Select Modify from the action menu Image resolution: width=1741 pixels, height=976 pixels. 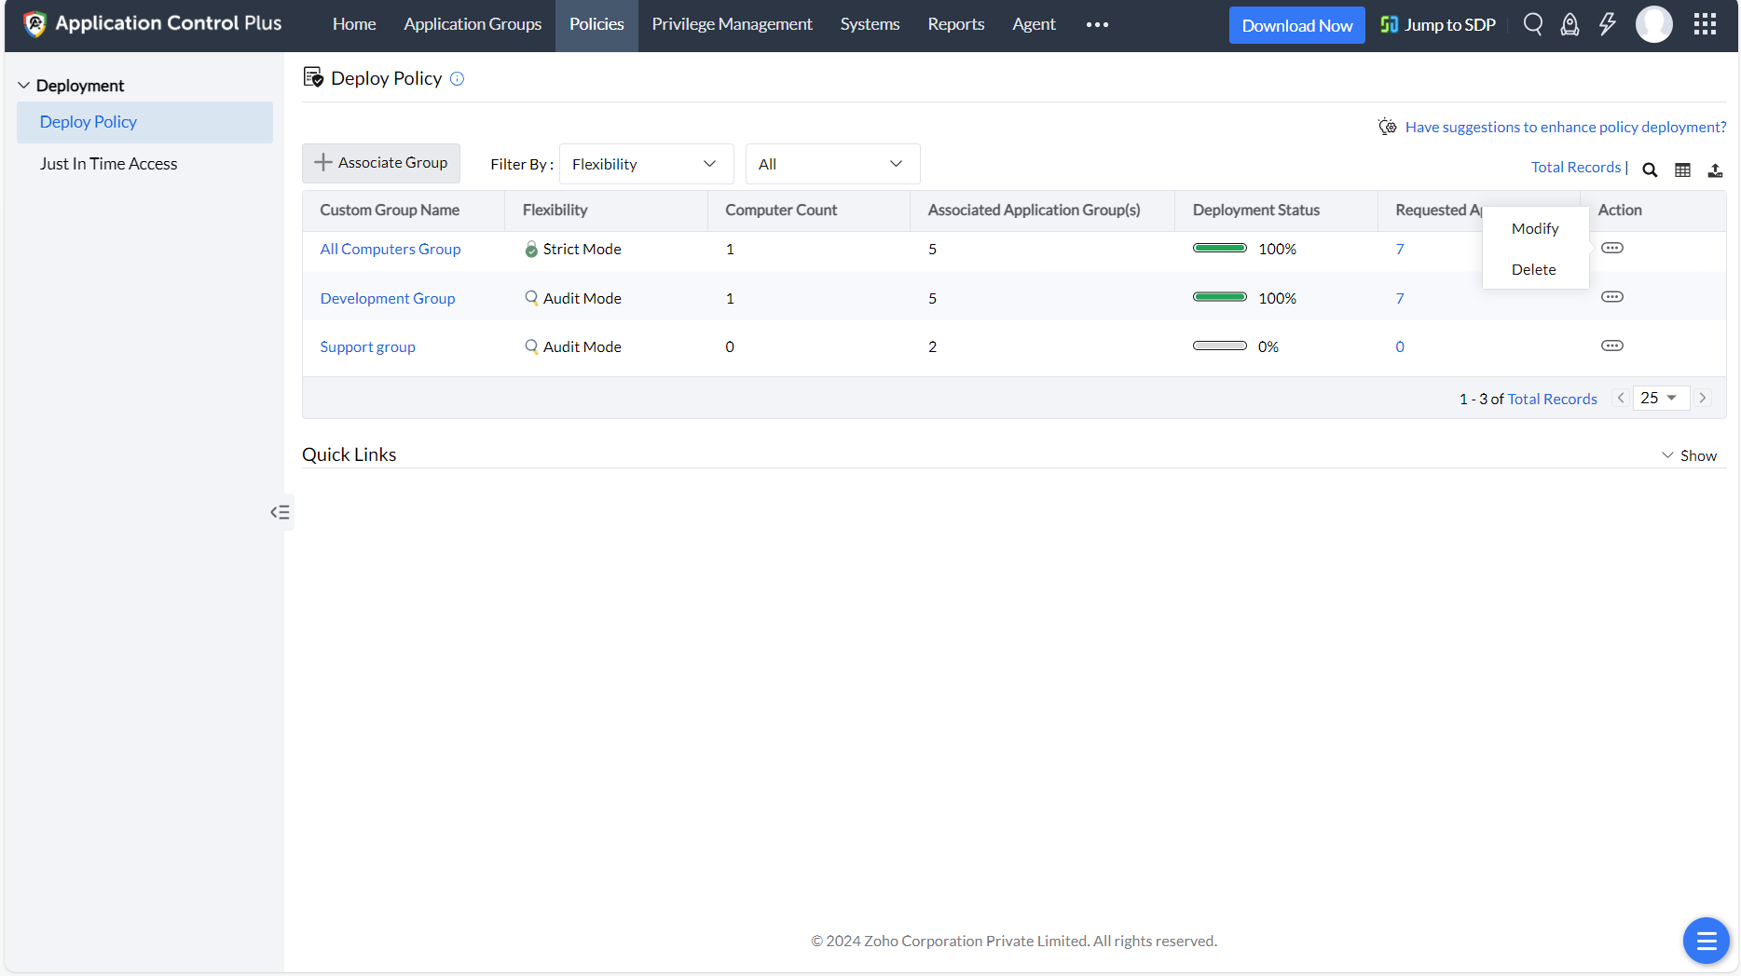[1534, 229]
